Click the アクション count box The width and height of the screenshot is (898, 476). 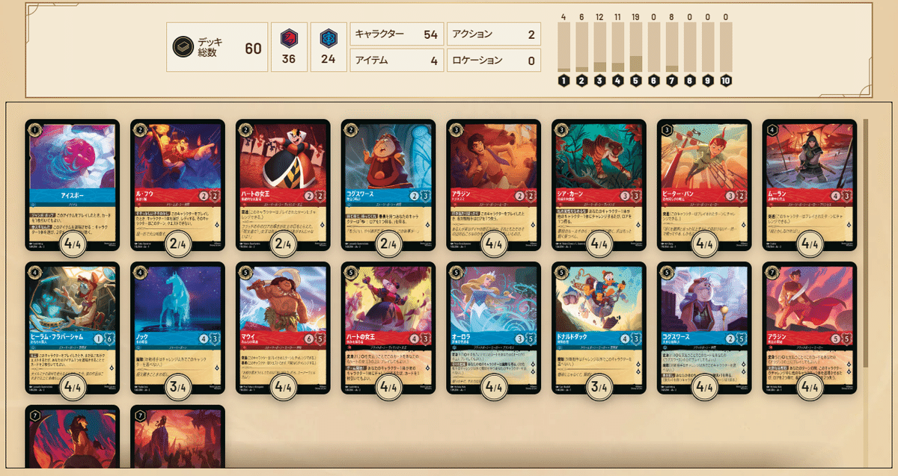494,34
